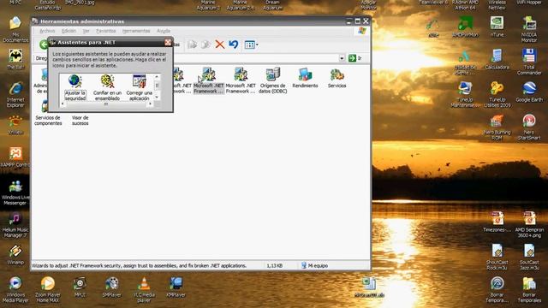Click the red X Delete toolbar icon
Screen dimensions: 548x308
pyautogui.click(x=219, y=44)
